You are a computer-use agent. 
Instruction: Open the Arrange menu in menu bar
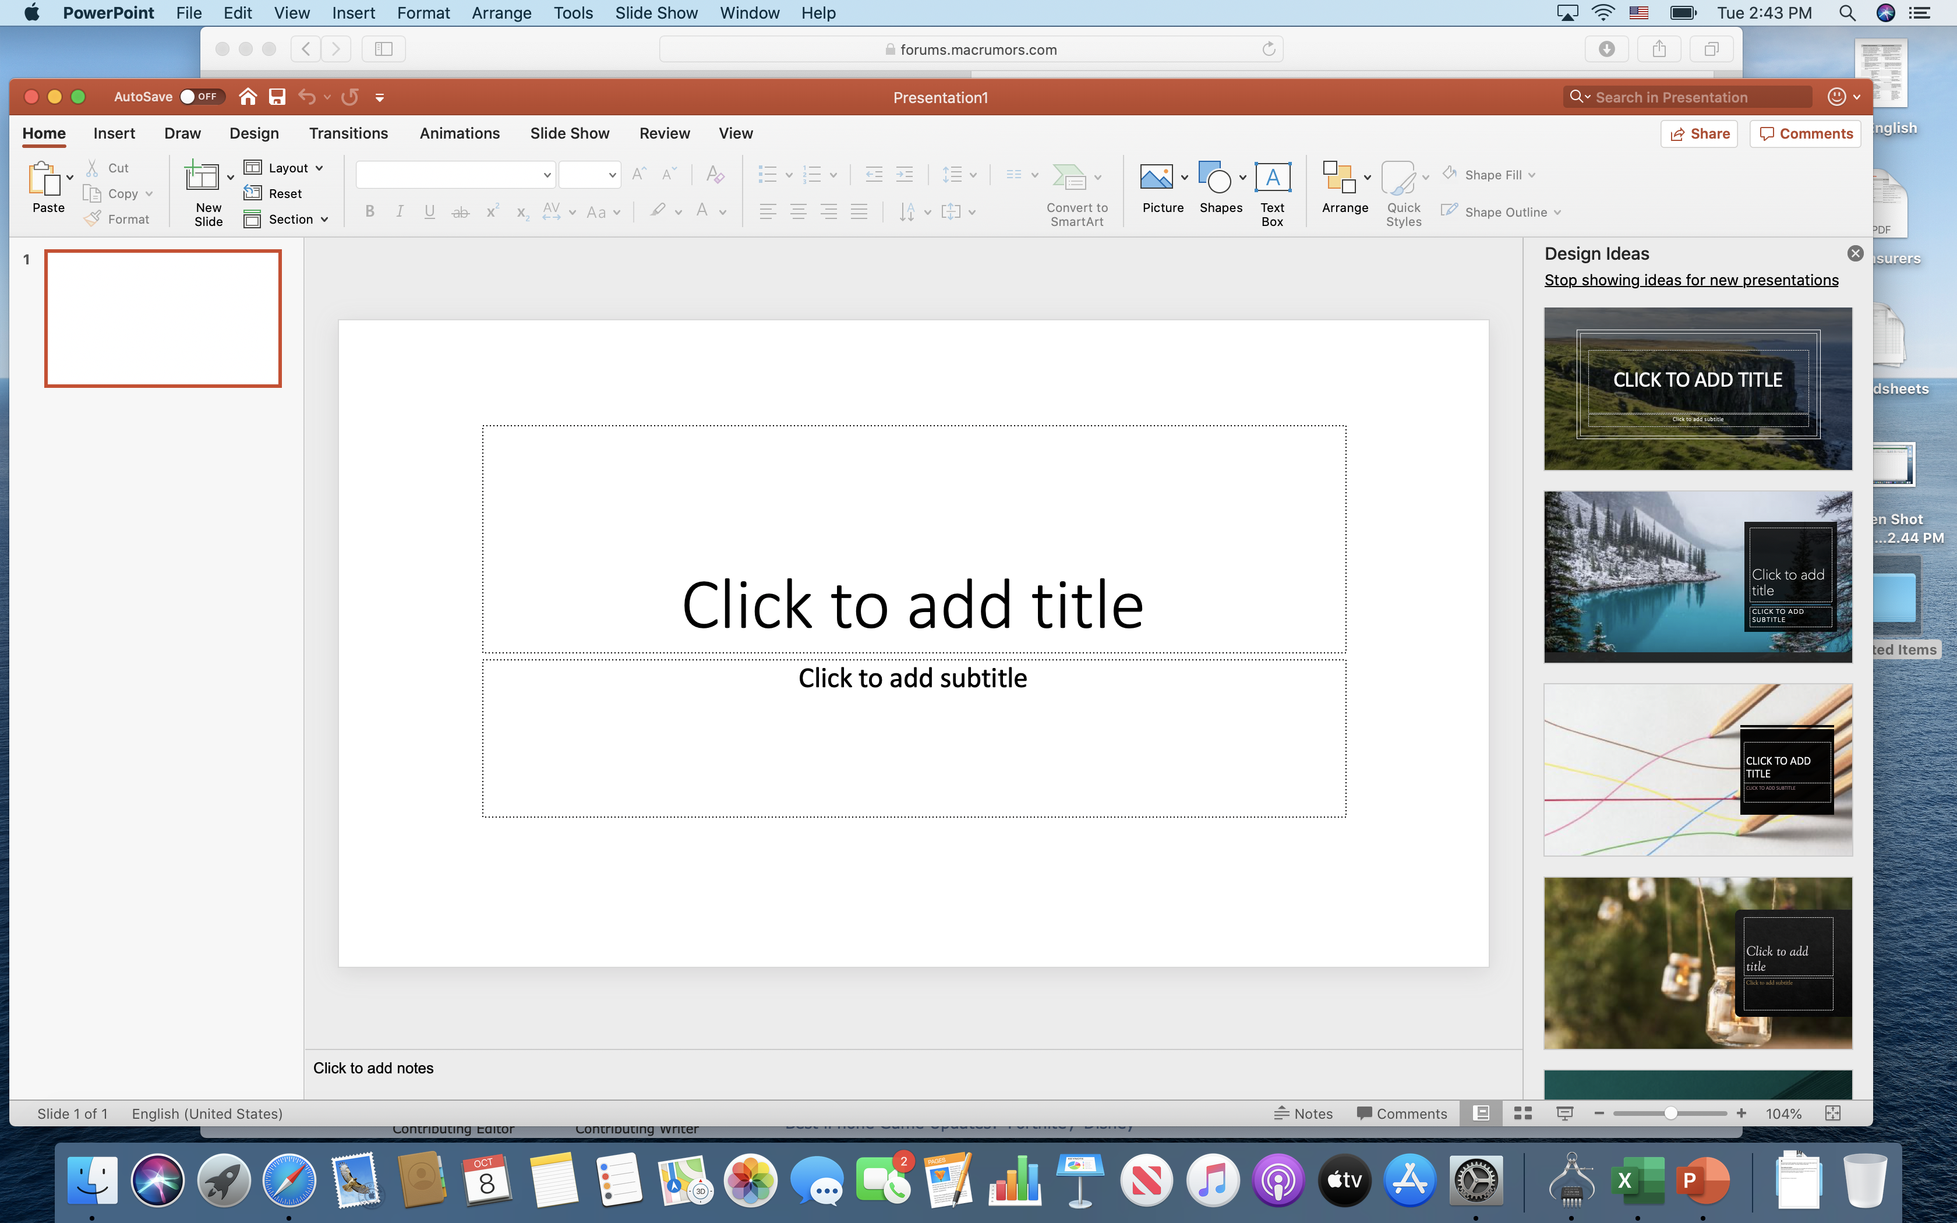click(501, 13)
